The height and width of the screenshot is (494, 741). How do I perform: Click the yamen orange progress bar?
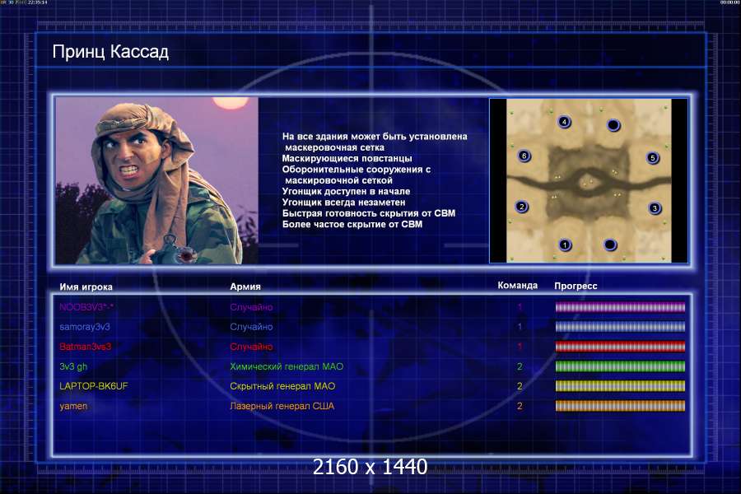point(620,406)
